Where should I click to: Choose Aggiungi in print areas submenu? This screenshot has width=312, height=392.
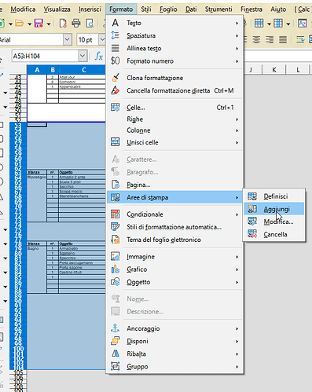pos(274,209)
